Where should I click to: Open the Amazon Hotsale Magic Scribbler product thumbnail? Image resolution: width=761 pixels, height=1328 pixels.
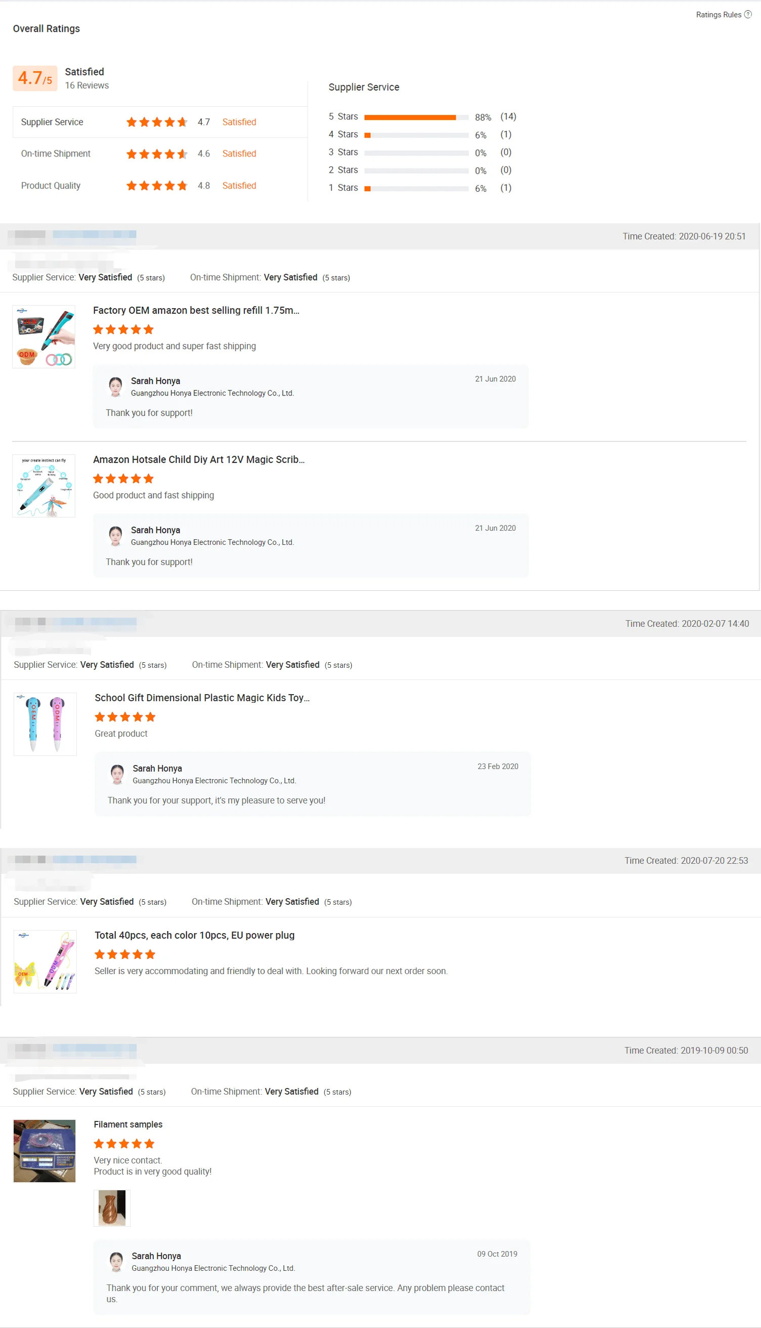[x=44, y=486]
